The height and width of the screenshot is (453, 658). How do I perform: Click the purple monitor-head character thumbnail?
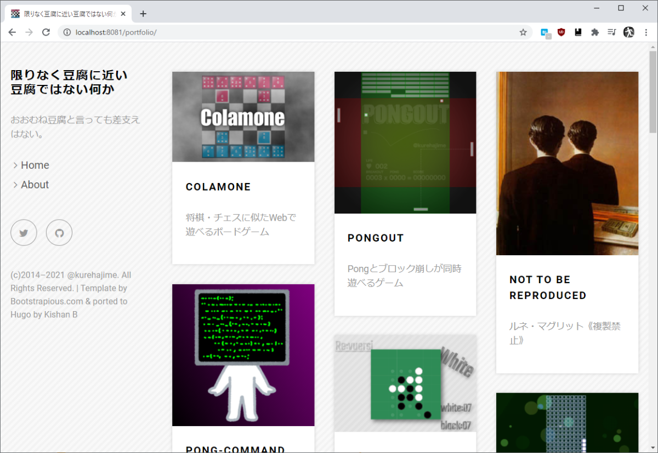tap(243, 355)
